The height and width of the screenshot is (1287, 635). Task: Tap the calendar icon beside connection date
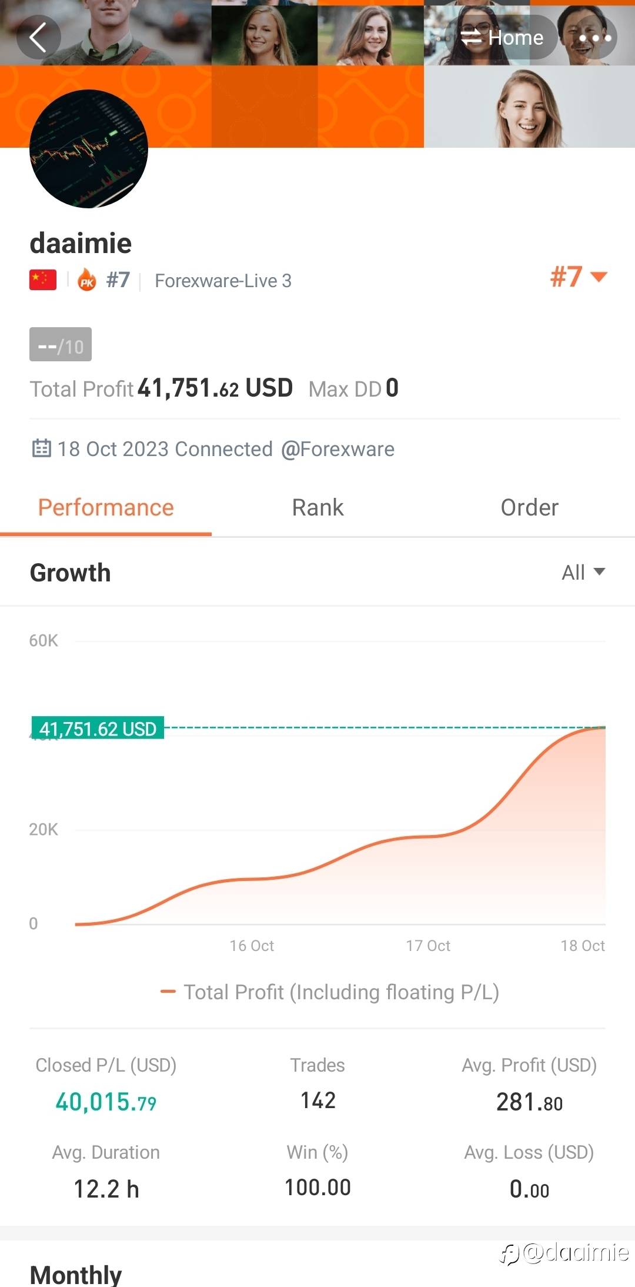pos(41,448)
